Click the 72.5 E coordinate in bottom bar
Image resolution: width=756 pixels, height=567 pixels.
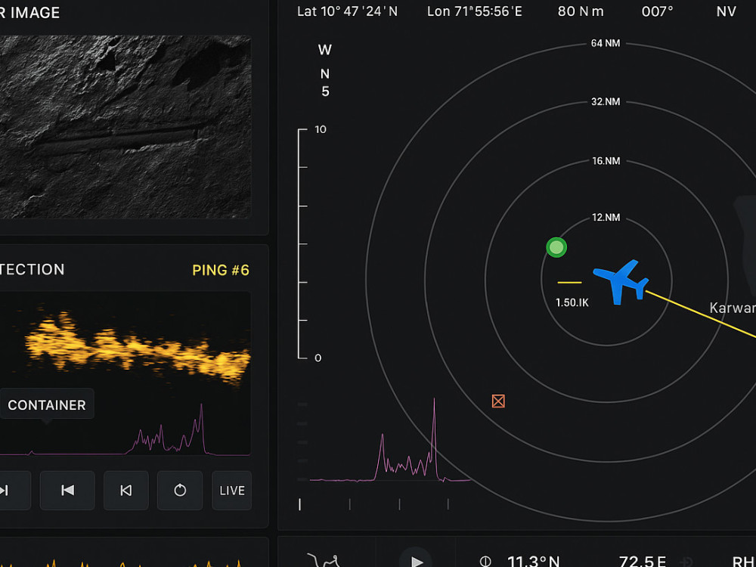click(x=643, y=562)
